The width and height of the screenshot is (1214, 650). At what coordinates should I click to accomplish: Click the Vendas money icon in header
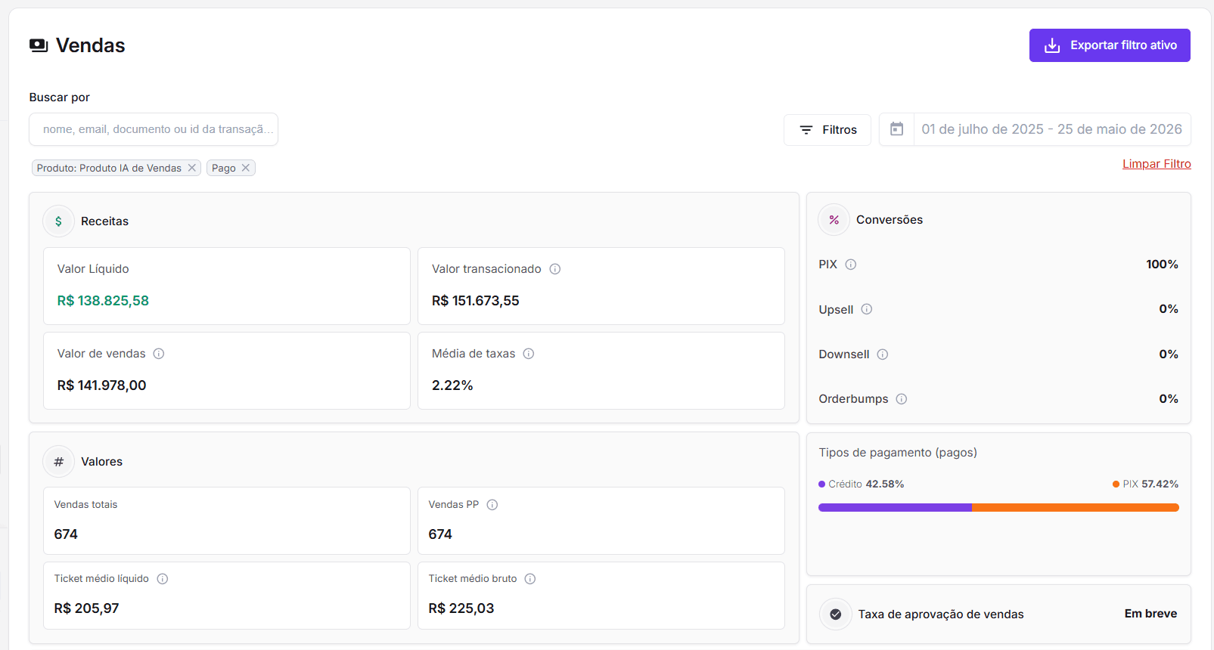(x=39, y=45)
